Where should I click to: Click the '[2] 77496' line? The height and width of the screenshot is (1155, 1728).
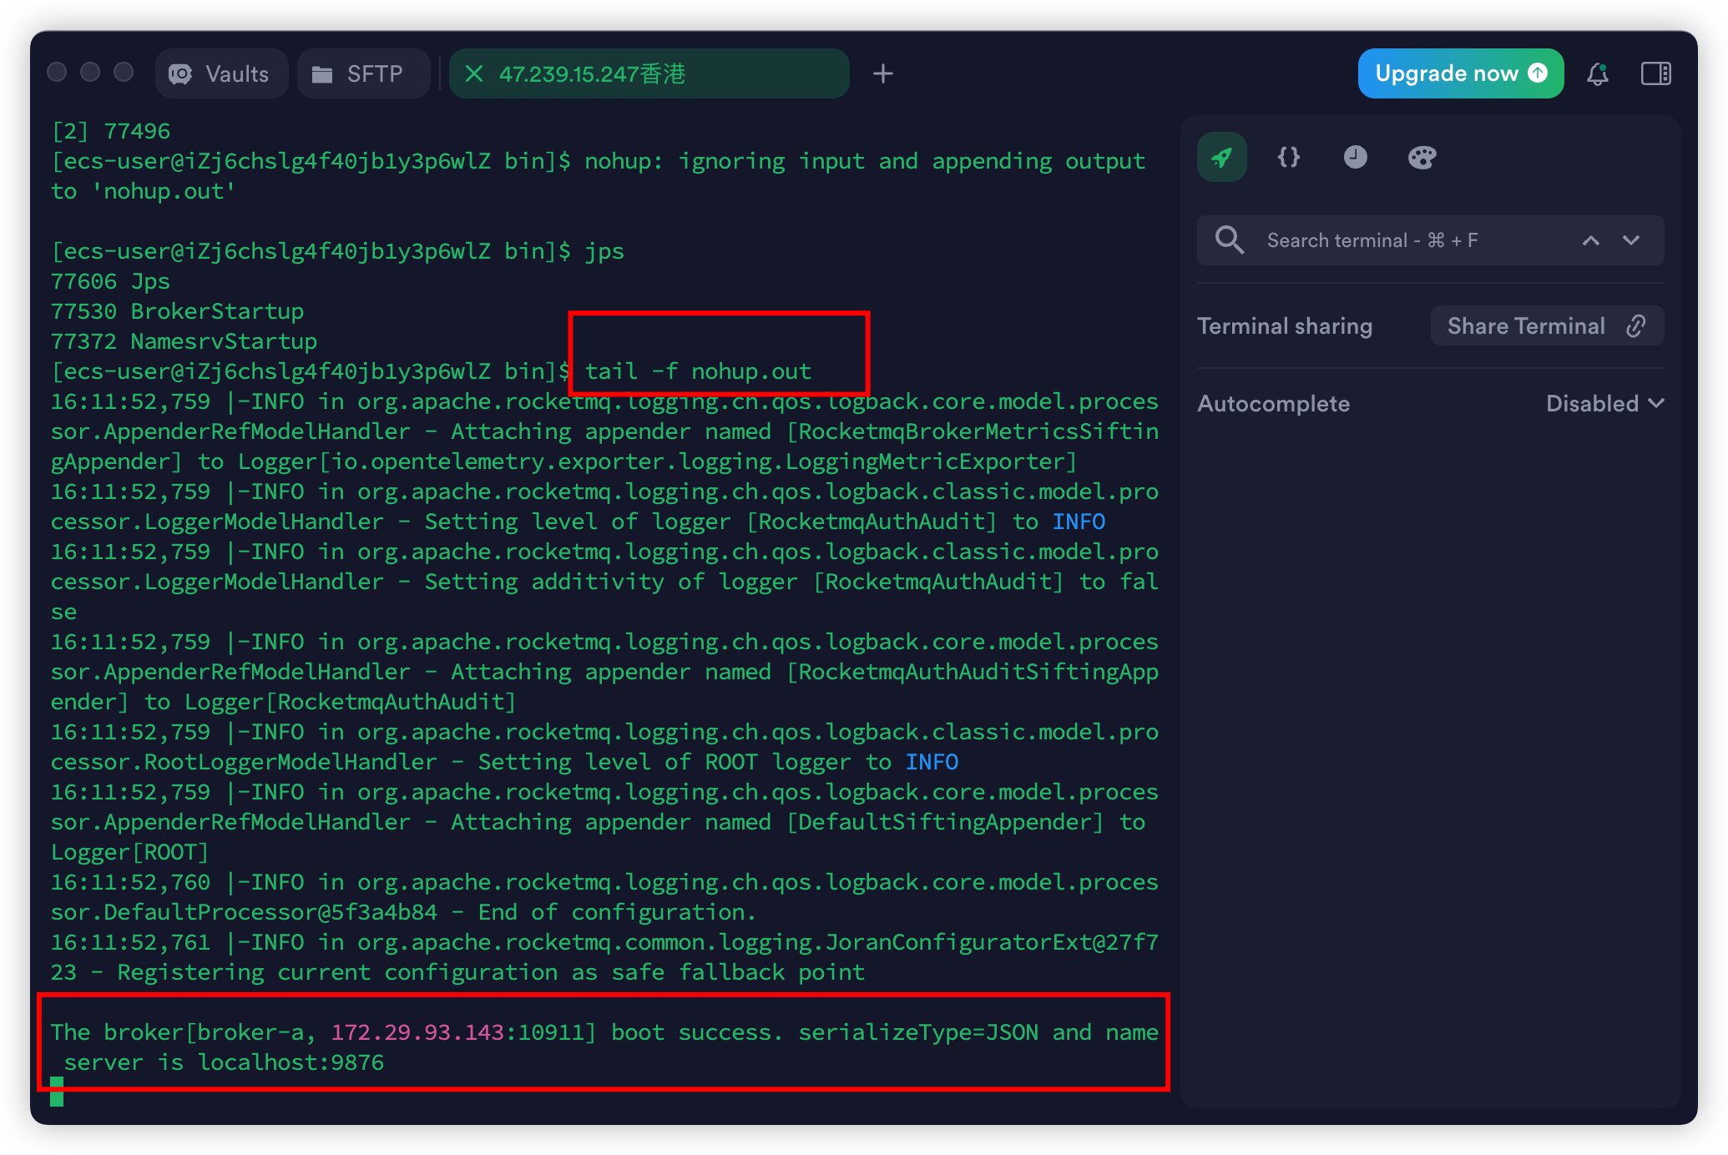(110, 131)
